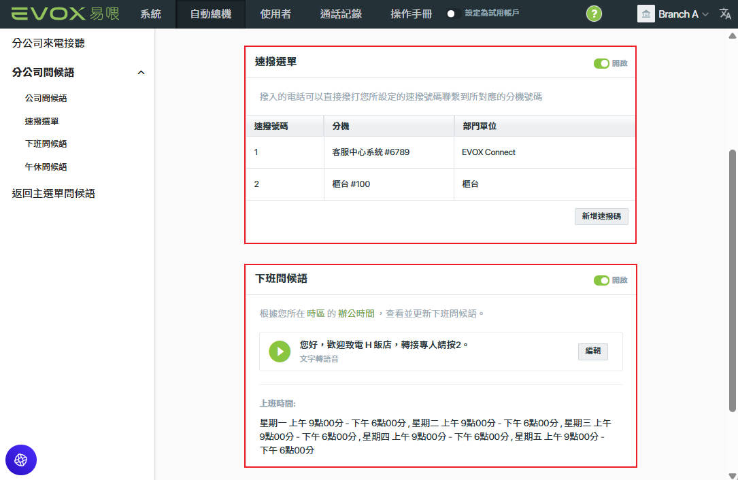Collapse the 分公司問候語 sidebar section
This screenshot has height=480, width=738.
point(141,73)
